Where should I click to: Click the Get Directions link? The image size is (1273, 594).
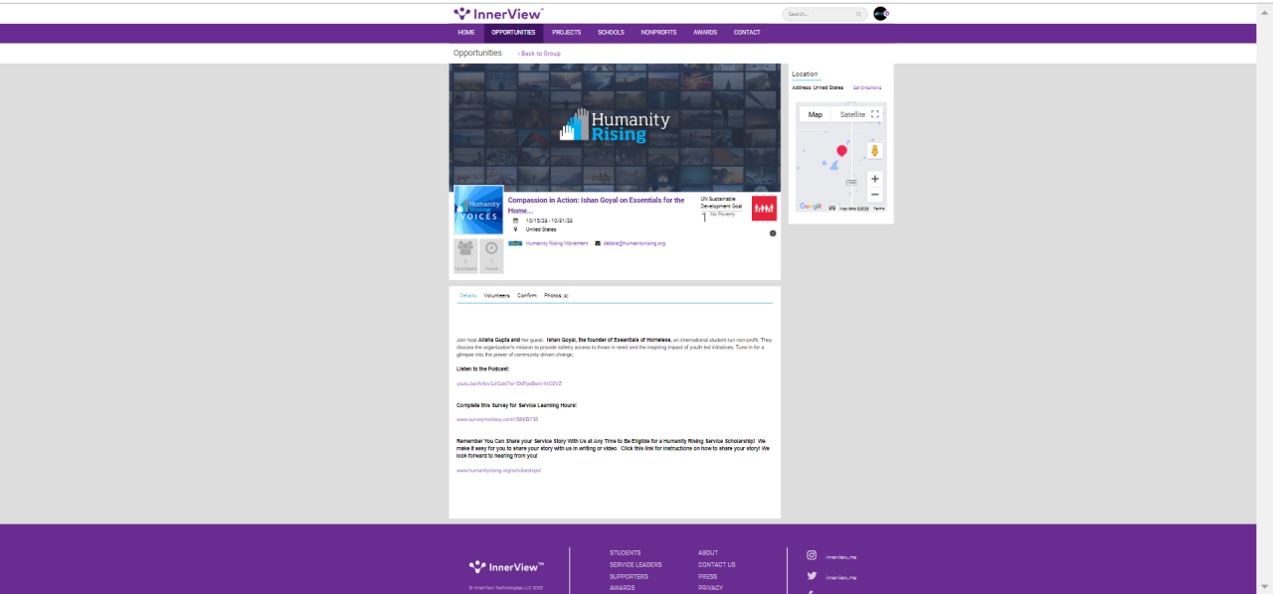point(867,87)
